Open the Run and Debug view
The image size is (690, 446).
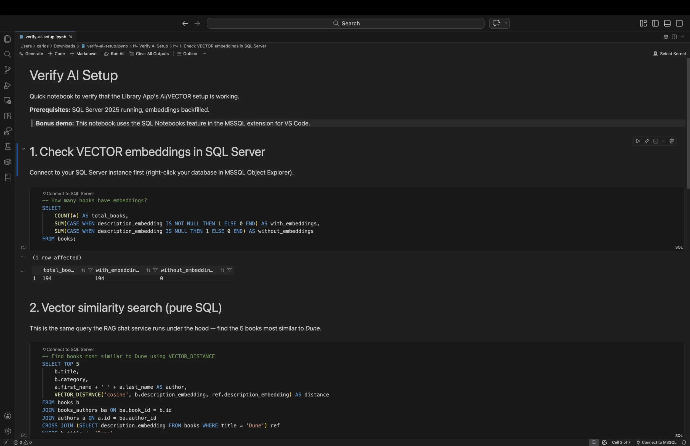click(8, 86)
